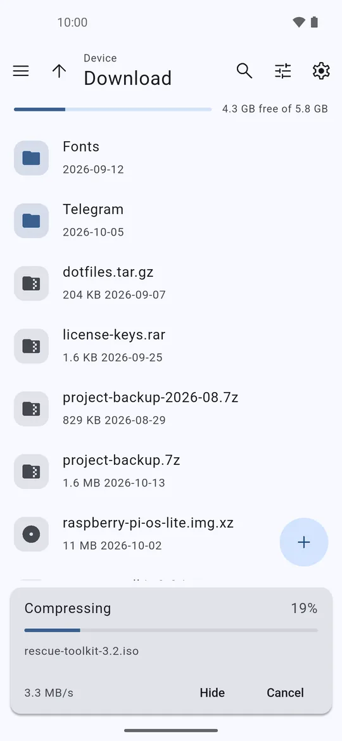This screenshot has height=741, width=342.
Task: Open the search magnifier icon
Action: (x=244, y=71)
